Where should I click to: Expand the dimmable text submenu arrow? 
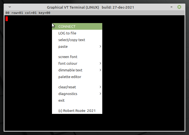tap(100, 70)
